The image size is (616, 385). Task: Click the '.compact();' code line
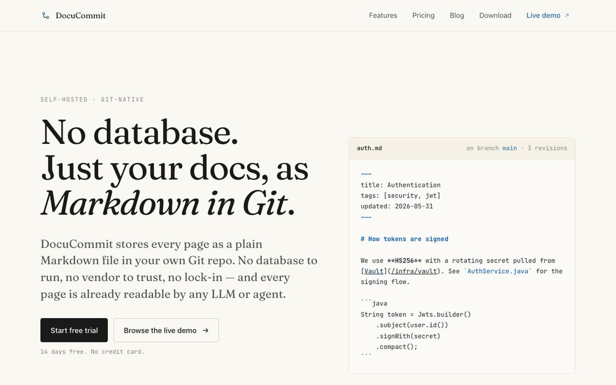click(396, 347)
